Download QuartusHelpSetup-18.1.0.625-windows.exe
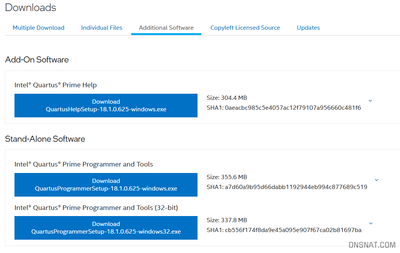This screenshot has width=400, height=253. [x=106, y=106]
